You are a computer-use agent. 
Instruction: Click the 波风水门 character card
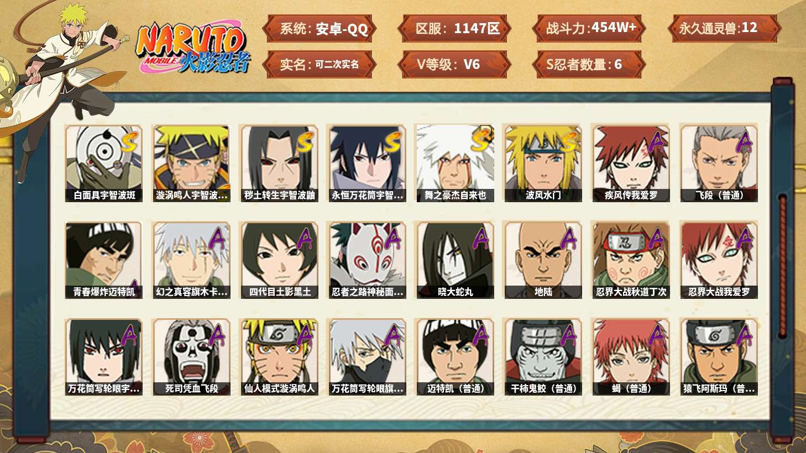543,163
